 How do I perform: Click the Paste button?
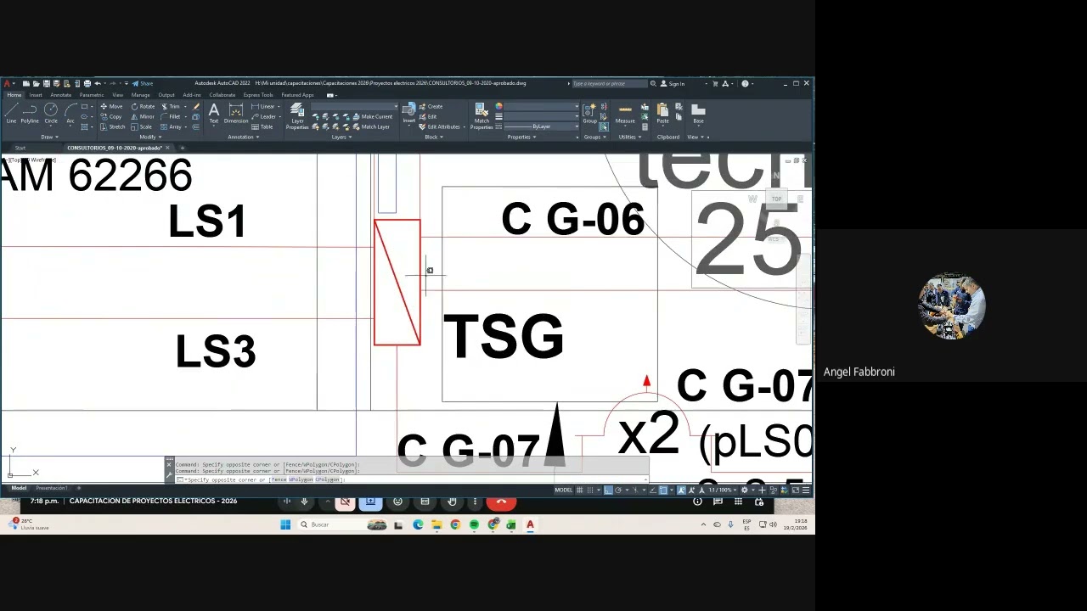pos(662,113)
